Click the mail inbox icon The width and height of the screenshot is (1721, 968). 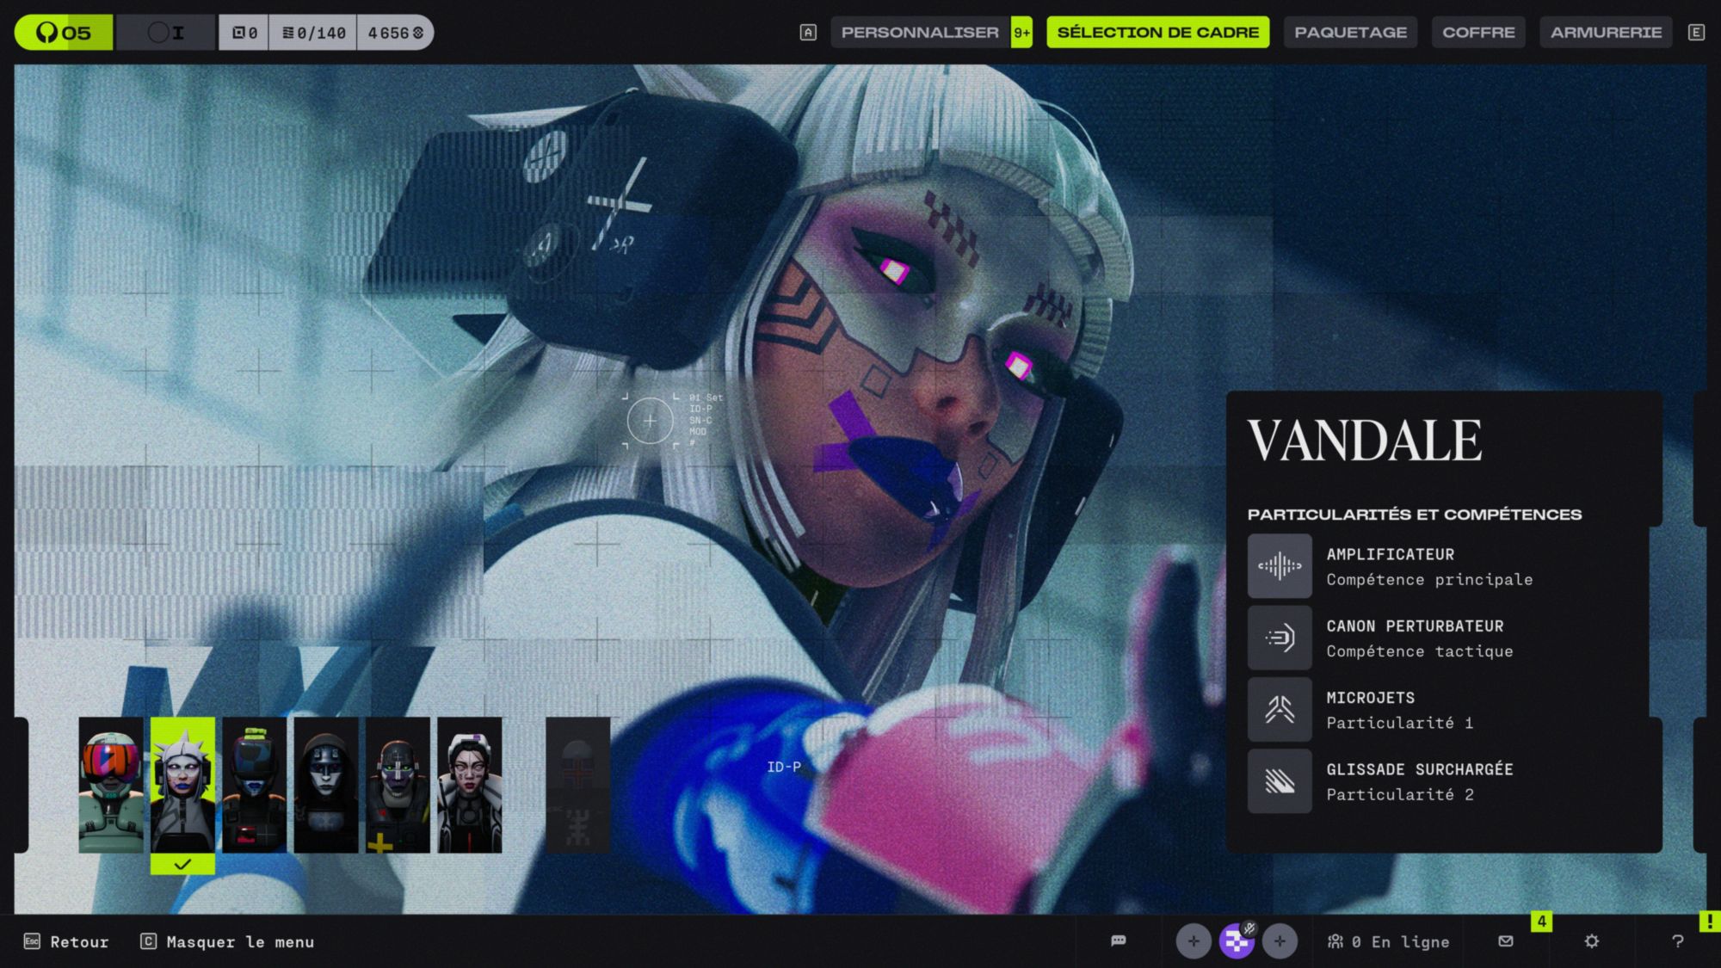1505,941
